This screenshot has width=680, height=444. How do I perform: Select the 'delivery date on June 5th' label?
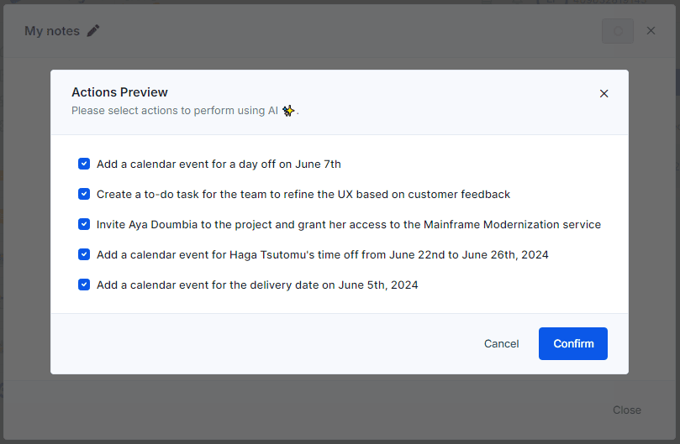point(257,285)
